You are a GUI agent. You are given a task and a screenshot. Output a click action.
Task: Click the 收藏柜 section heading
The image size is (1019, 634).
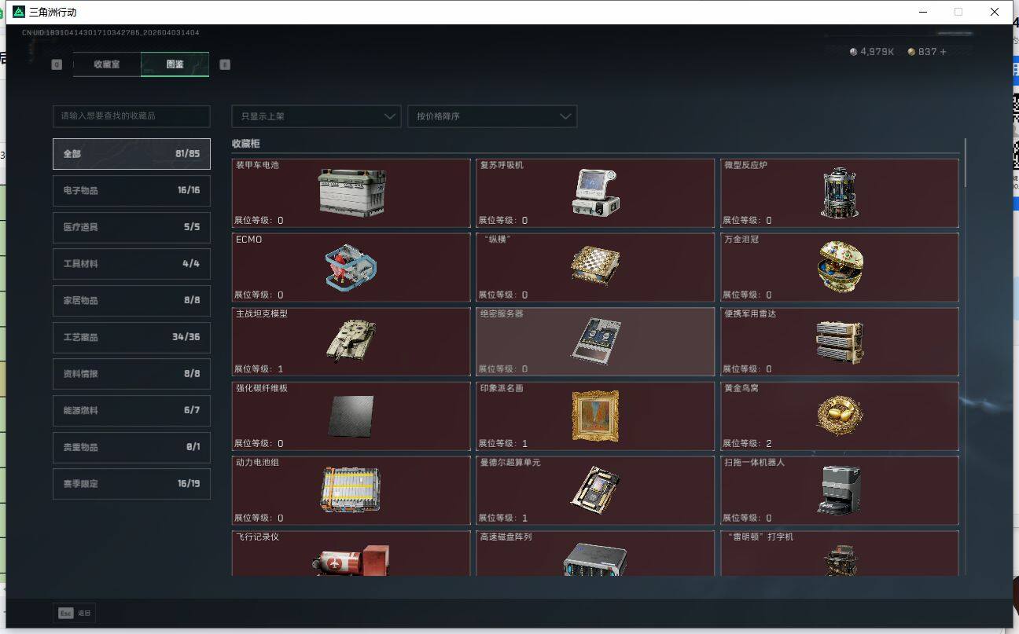point(245,144)
